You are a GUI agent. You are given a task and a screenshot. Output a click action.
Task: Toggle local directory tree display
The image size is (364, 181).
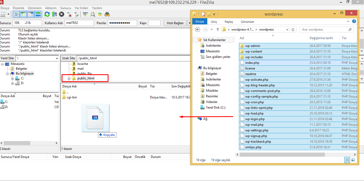(x=24, y=14)
